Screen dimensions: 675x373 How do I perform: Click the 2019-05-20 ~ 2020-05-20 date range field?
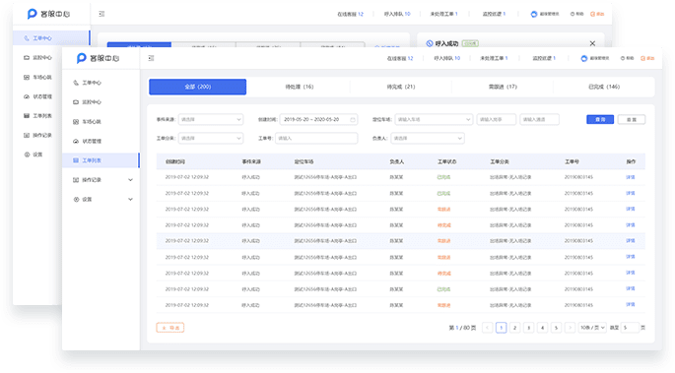318,119
